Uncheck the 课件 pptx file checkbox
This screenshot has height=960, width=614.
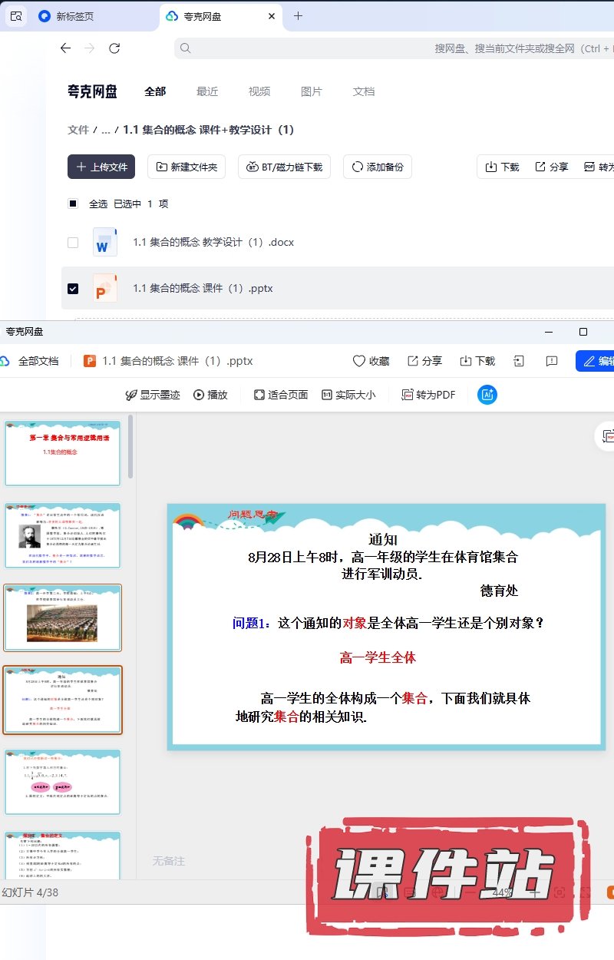[73, 289]
